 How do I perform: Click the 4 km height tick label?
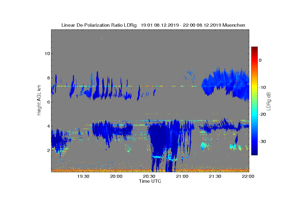coord(48,126)
